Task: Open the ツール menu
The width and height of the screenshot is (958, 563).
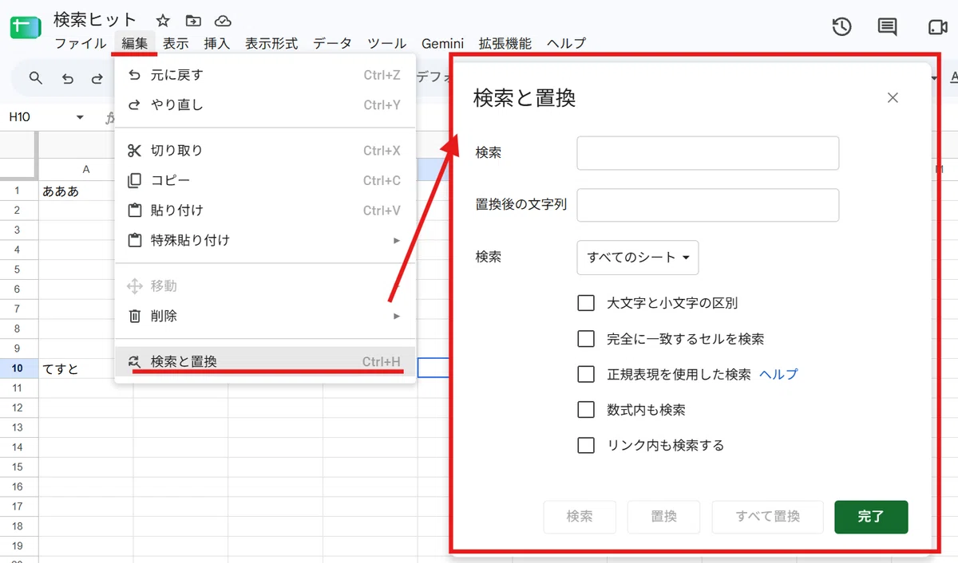Action: 387,44
